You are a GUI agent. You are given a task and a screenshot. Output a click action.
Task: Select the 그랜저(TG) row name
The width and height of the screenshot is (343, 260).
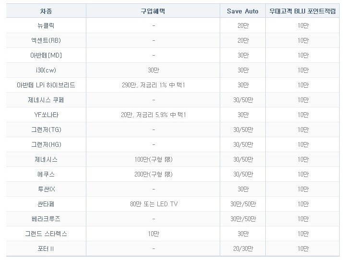click(x=46, y=130)
